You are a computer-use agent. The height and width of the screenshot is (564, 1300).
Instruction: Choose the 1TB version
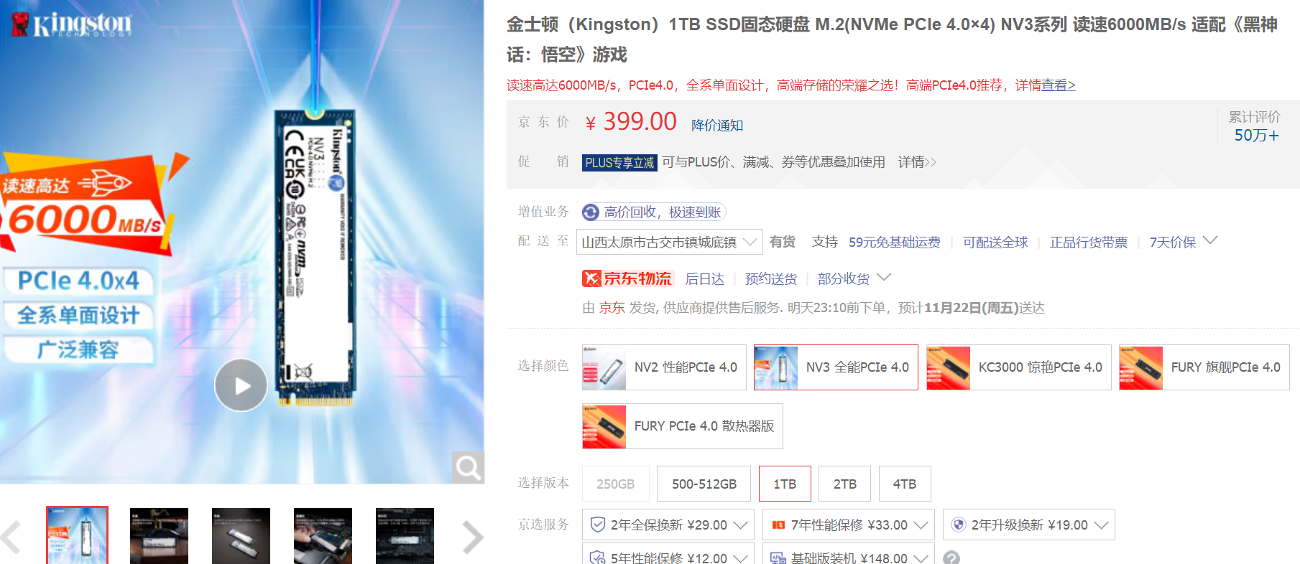785,484
